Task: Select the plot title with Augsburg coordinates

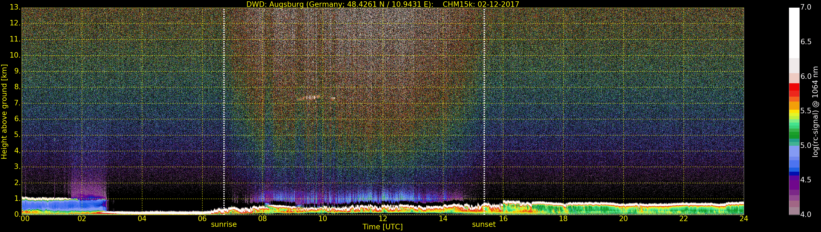Action: tap(383, 4)
